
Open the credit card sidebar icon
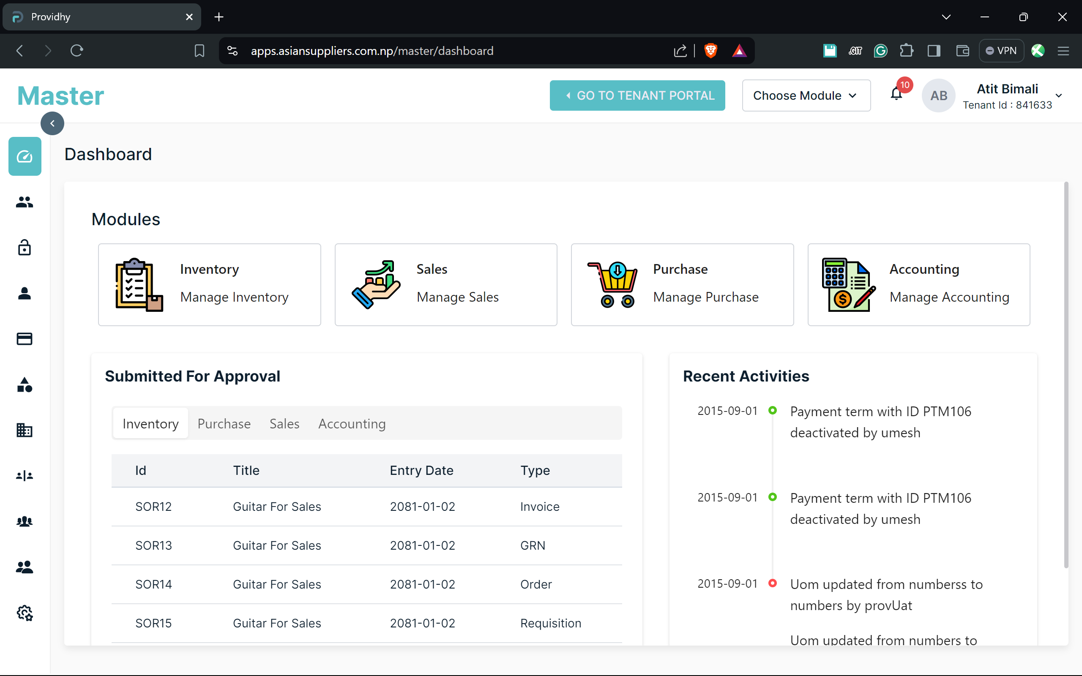25,339
